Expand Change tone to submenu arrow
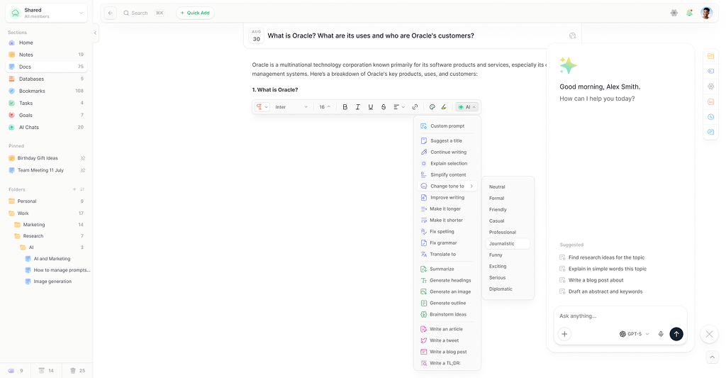Image resolution: width=726 pixels, height=378 pixels. pyautogui.click(x=471, y=187)
